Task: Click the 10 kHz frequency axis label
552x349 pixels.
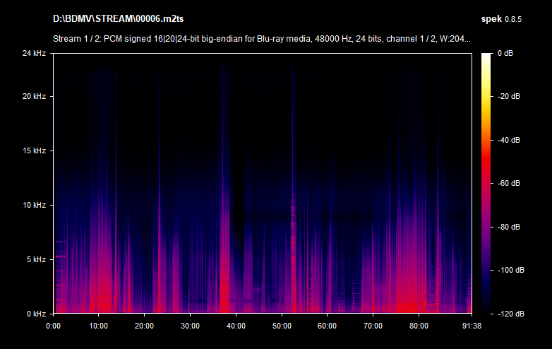Action: click(34, 205)
